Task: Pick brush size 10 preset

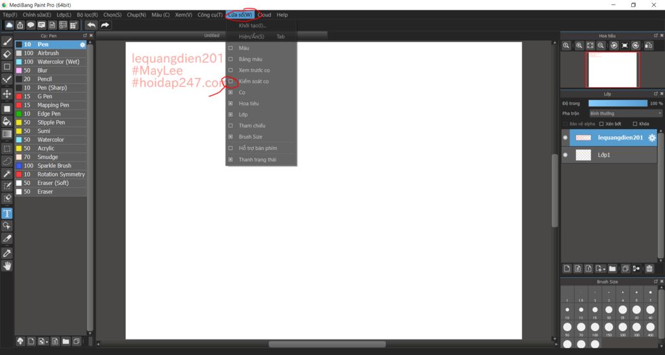Action: tap(567, 310)
